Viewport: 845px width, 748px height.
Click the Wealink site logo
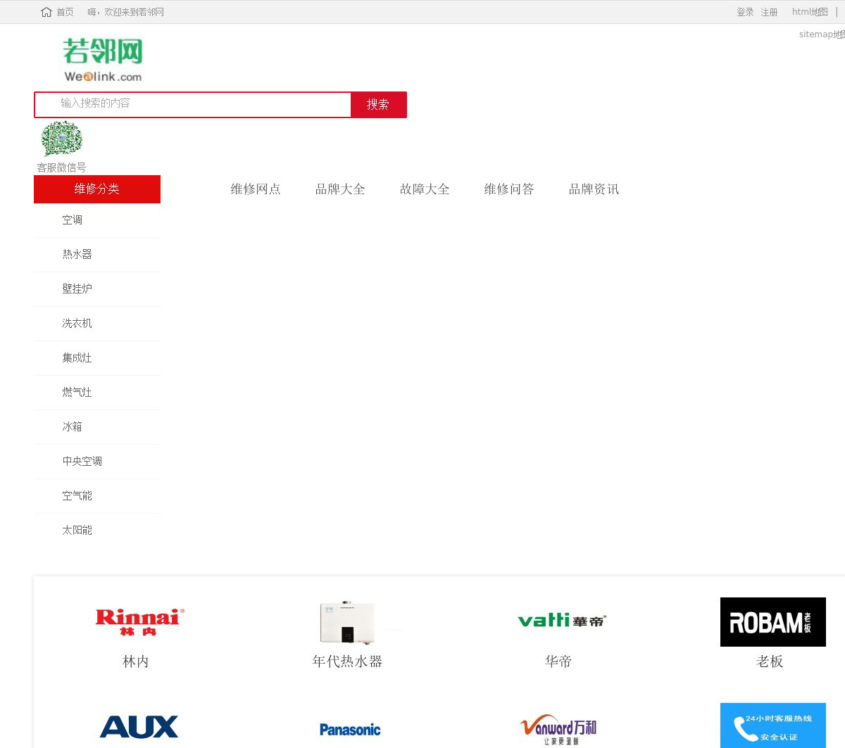click(x=103, y=60)
